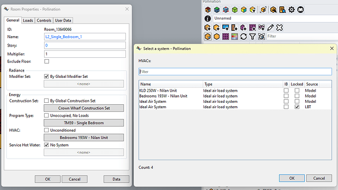Viewport: 338px width, 190px height.
Task: Tick the Locked box for KLD 250W row
Action: point(297,91)
